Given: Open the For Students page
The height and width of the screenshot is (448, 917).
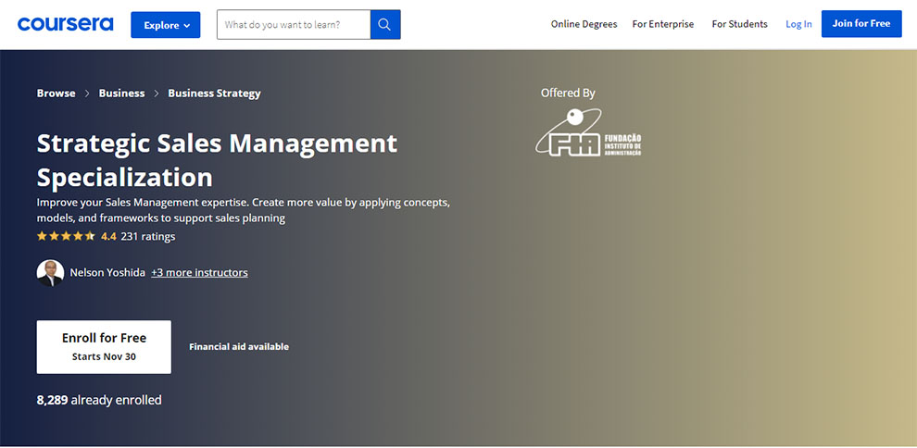Looking at the screenshot, I should point(739,24).
